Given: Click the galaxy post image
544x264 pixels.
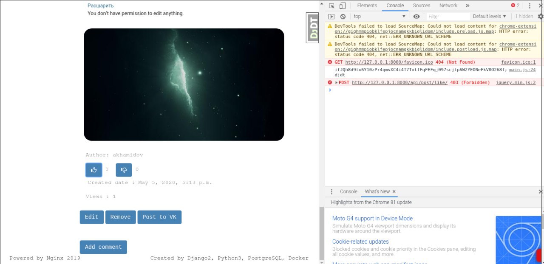Looking at the screenshot, I should (184, 84).
